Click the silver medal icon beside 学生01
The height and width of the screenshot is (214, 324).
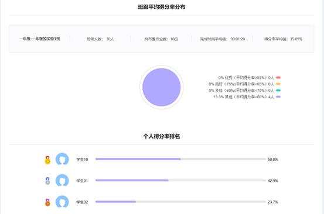click(x=47, y=181)
